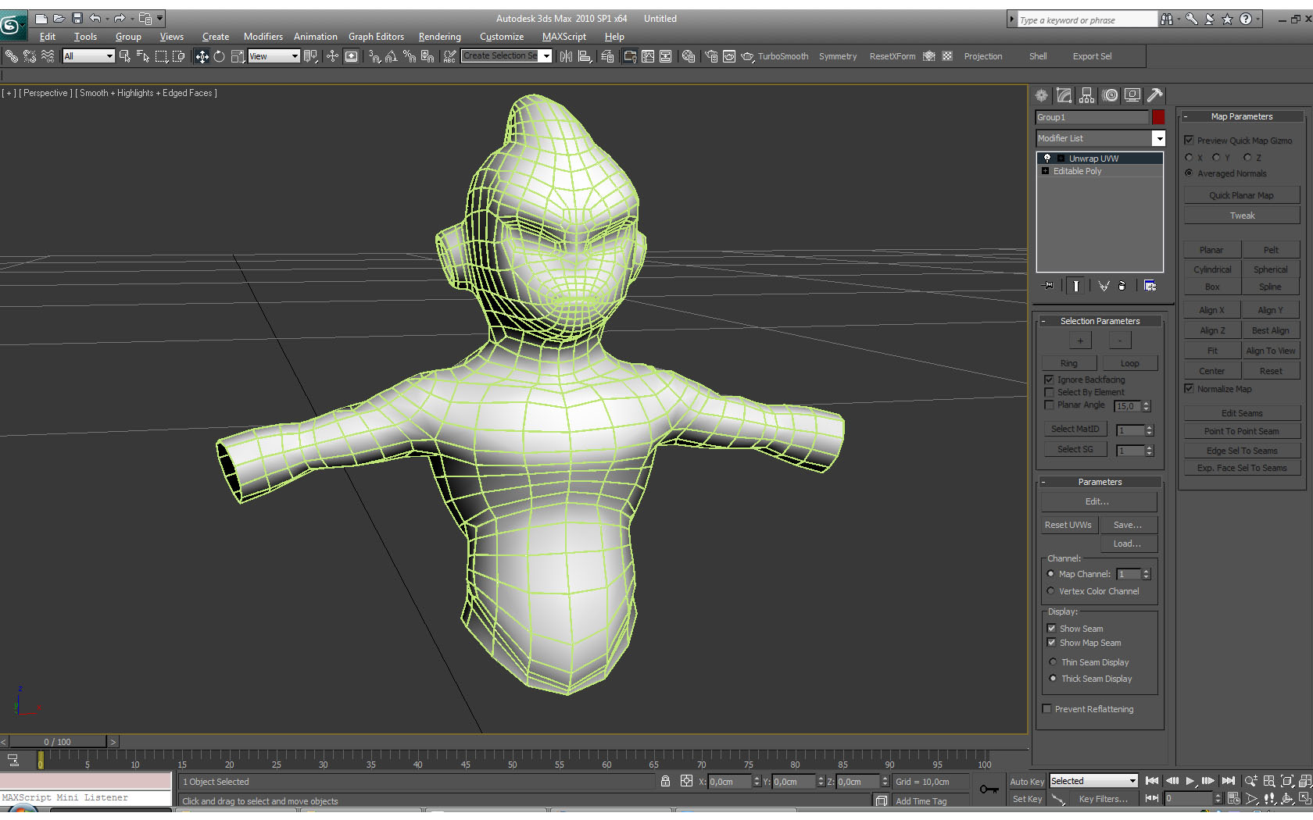The image size is (1313, 820).
Task: Select the Select and Move tool
Action: coord(202,56)
